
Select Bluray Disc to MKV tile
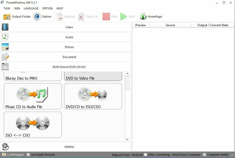tap(33, 76)
